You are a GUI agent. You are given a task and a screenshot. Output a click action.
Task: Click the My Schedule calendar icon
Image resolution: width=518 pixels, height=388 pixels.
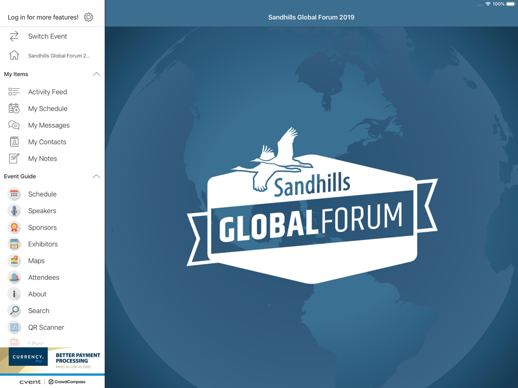point(14,109)
